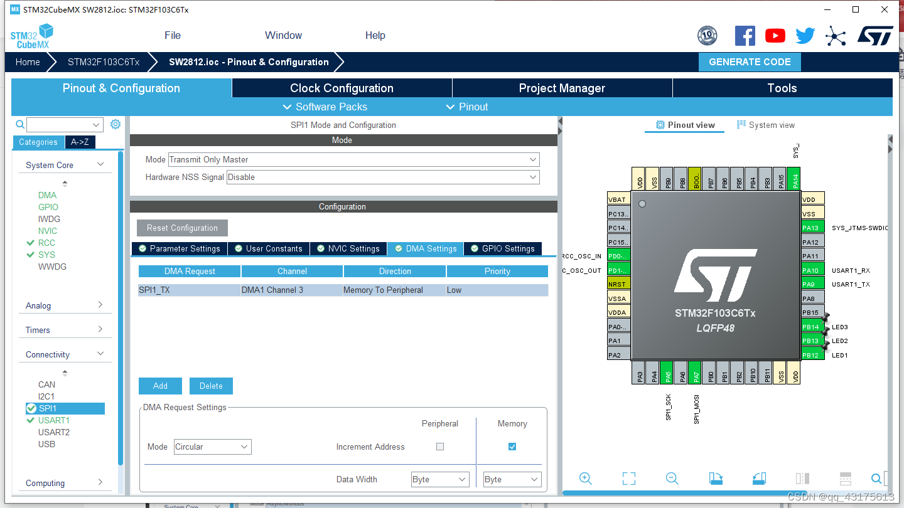The width and height of the screenshot is (904, 508).
Task: Expand the Analog category
Action: (x=65, y=305)
